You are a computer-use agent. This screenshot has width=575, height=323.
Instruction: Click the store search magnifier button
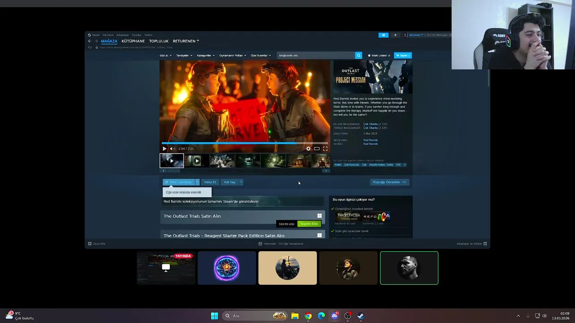358,55
